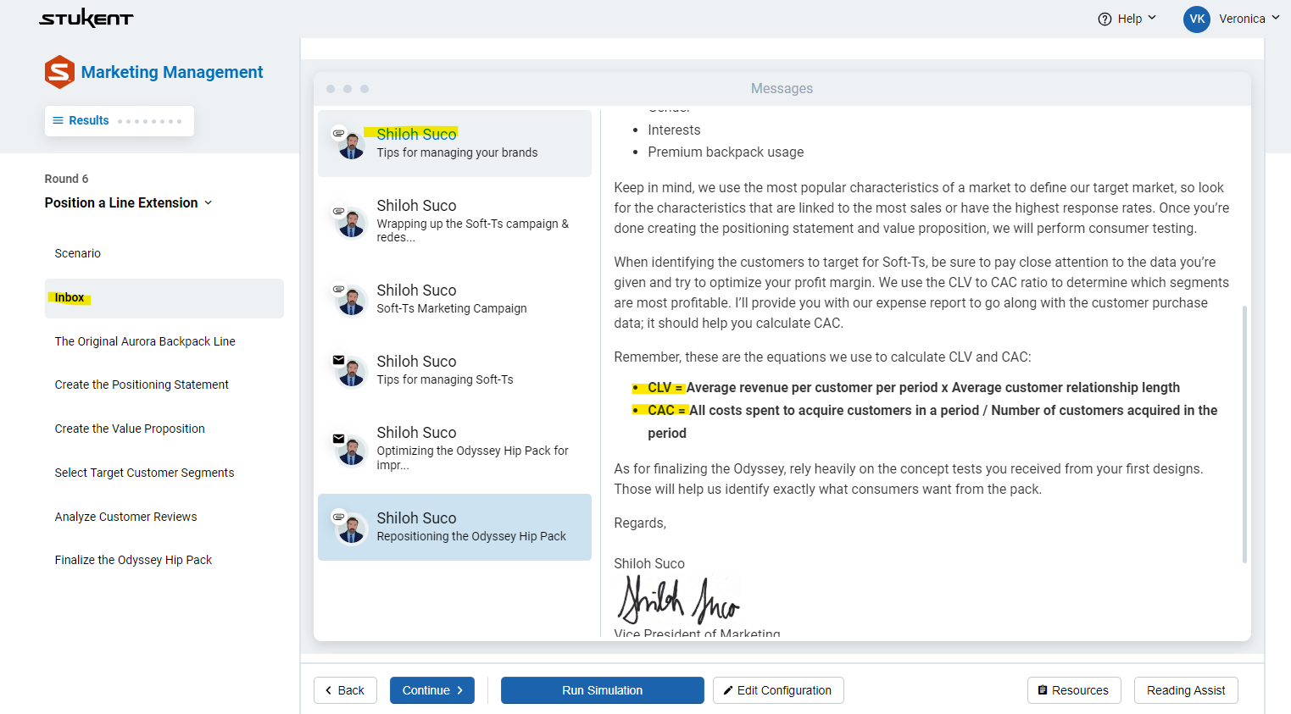Click the VK user avatar
Viewport: 1291px width, 714px height.
pos(1197,19)
